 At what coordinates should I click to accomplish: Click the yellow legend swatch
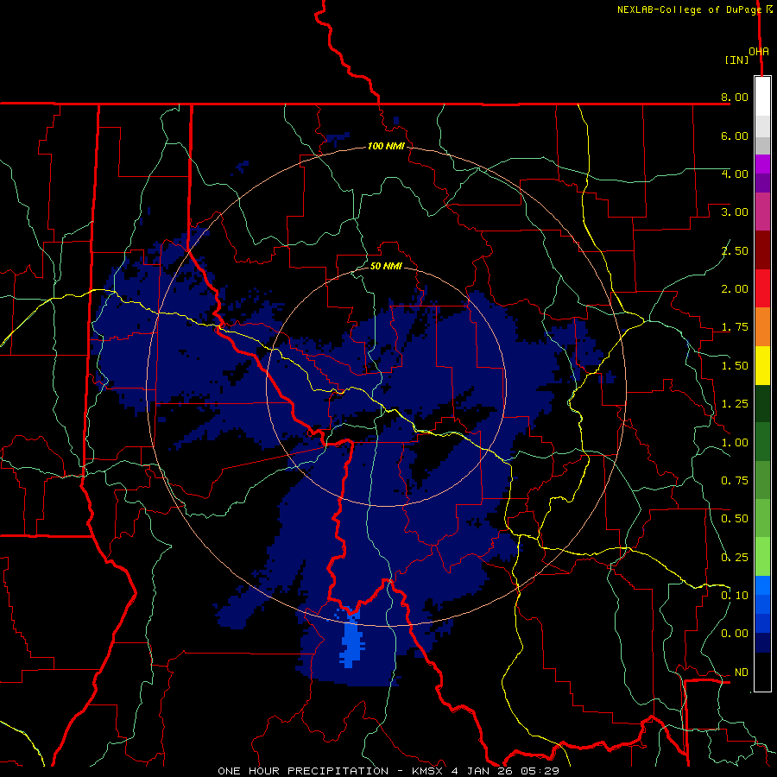pos(762,365)
